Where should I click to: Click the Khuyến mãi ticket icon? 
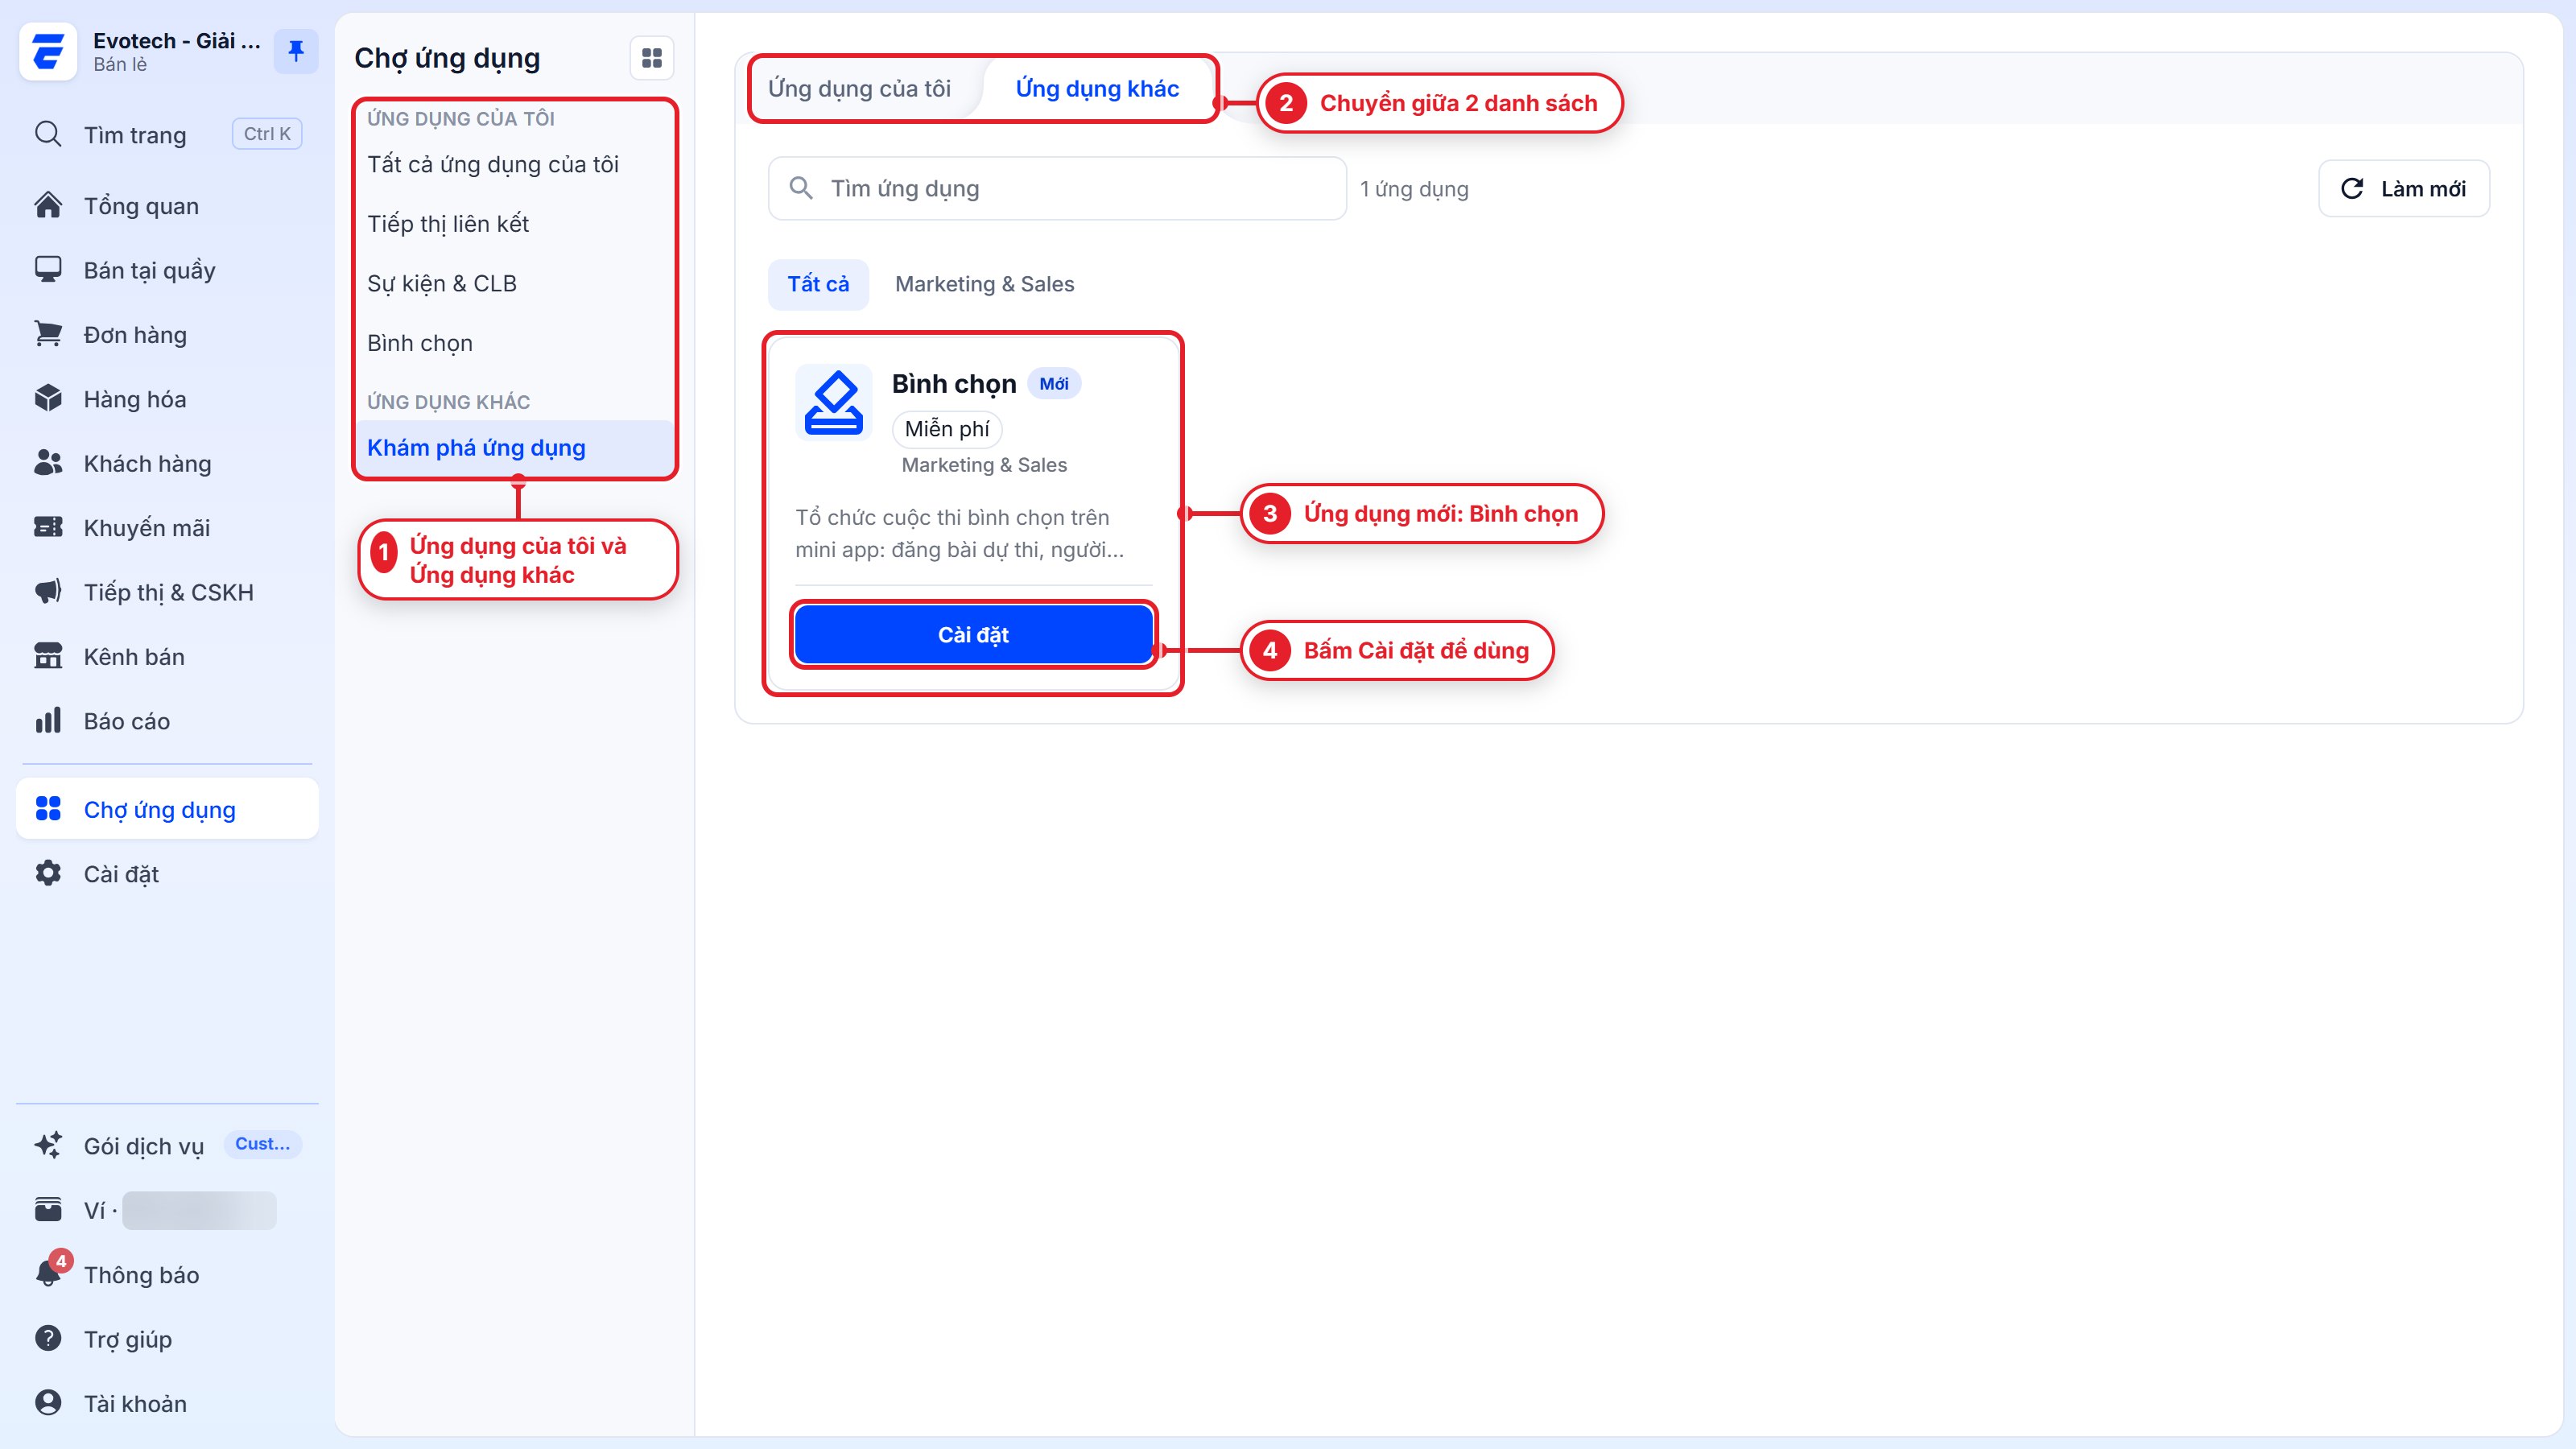pos(48,527)
